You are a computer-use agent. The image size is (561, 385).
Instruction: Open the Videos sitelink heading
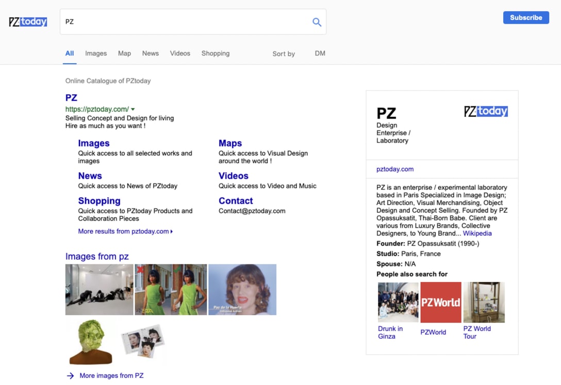(233, 176)
